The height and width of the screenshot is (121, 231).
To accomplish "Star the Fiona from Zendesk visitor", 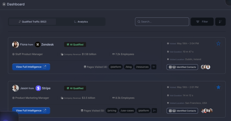I will [x=218, y=44].
